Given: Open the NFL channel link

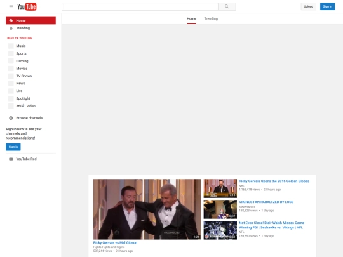Looking at the screenshot, I should [x=241, y=232].
